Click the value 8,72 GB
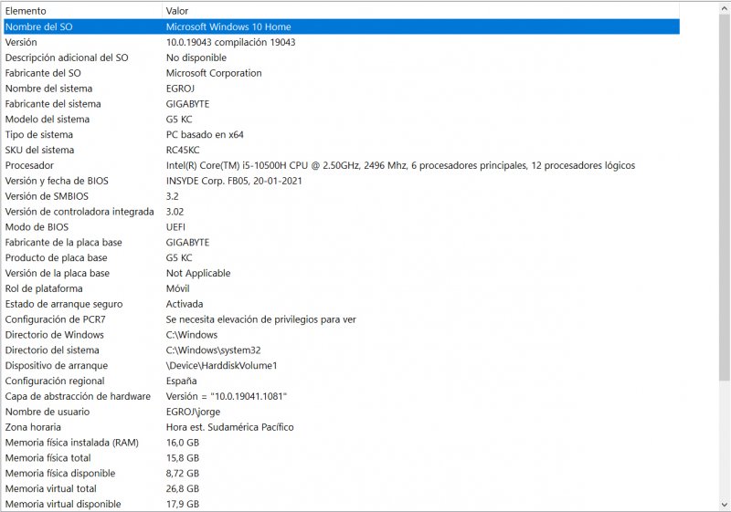731x512 pixels. pyautogui.click(x=183, y=473)
